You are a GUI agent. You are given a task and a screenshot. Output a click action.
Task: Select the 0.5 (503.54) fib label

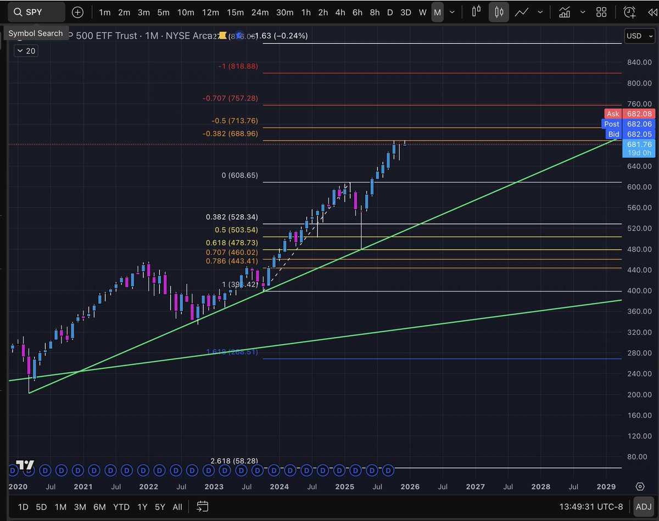(x=236, y=230)
